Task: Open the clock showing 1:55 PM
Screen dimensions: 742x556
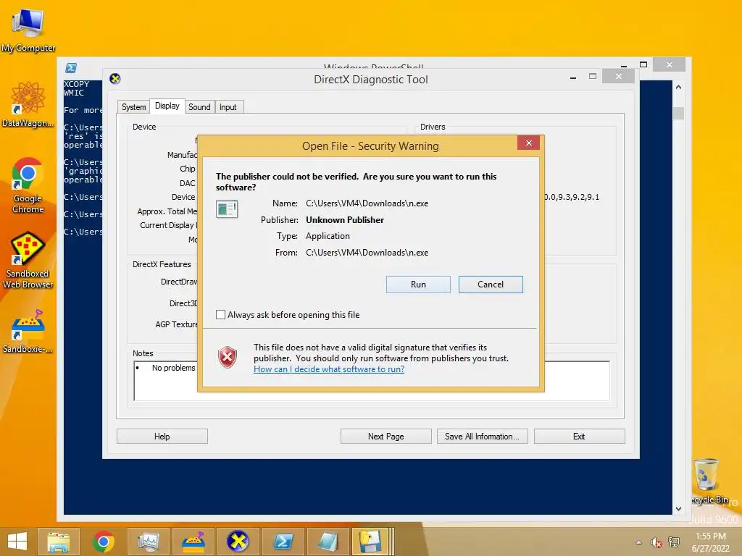Action: tap(711, 542)
